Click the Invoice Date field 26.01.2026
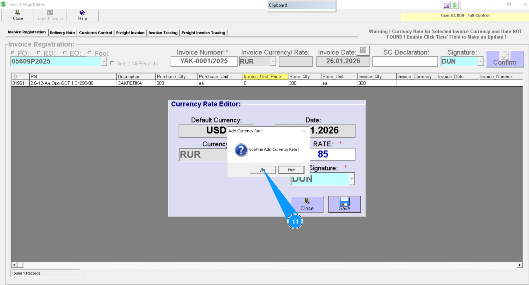529x285 pixels. click(343, 61)
